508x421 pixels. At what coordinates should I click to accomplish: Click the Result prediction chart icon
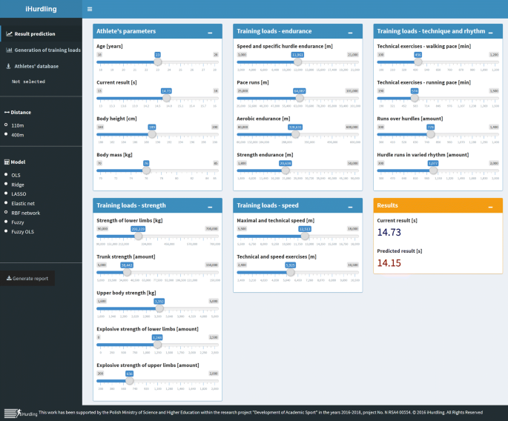[10, 33]
